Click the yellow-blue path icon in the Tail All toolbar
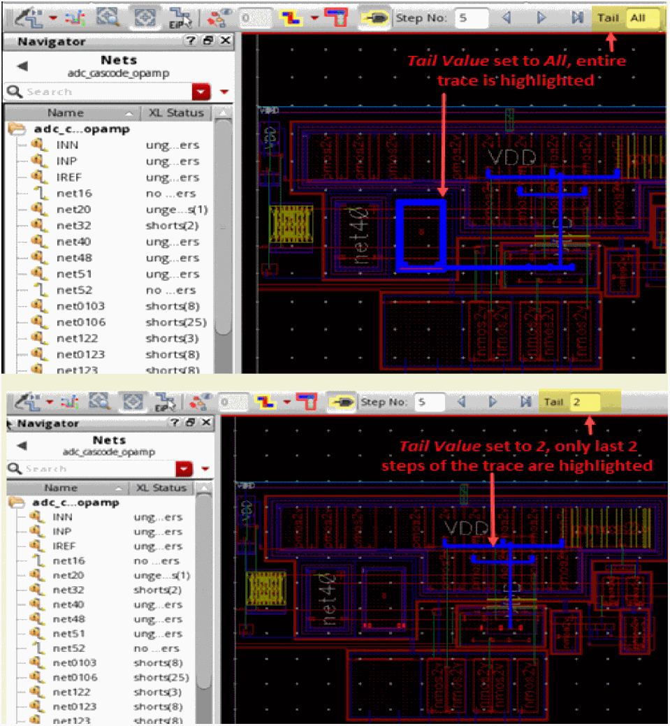Screen dimensions: 670x726 pos(291,18)
